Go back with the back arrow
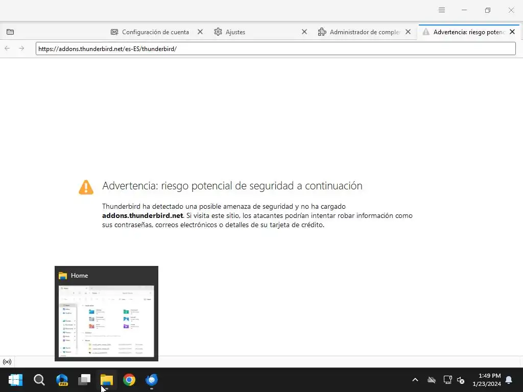 pos(7,48)
